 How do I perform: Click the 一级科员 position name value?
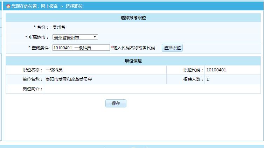pyautogui.click(x=54, y=70)
